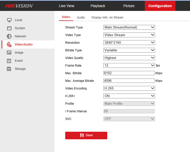Save the video settings

86,135
